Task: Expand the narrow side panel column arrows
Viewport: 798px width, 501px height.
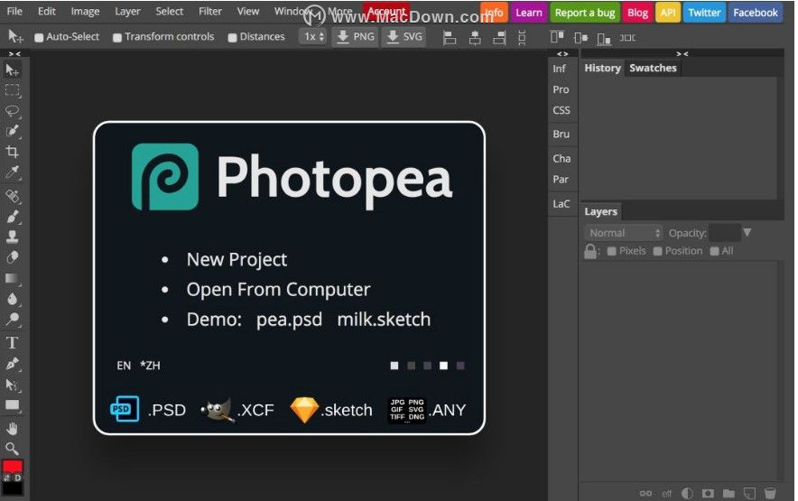Action: tap(562, 54)
